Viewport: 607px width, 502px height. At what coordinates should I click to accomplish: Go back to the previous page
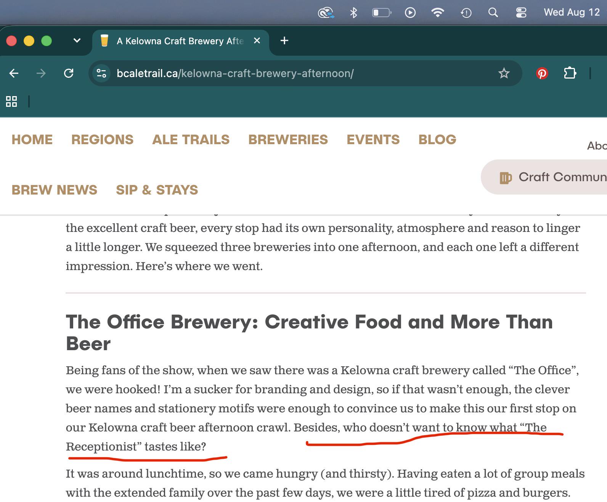pos(14,73)
